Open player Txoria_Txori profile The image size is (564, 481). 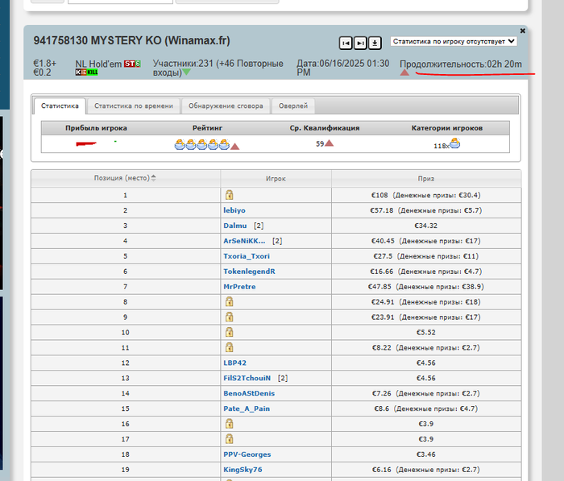point(247,256)
